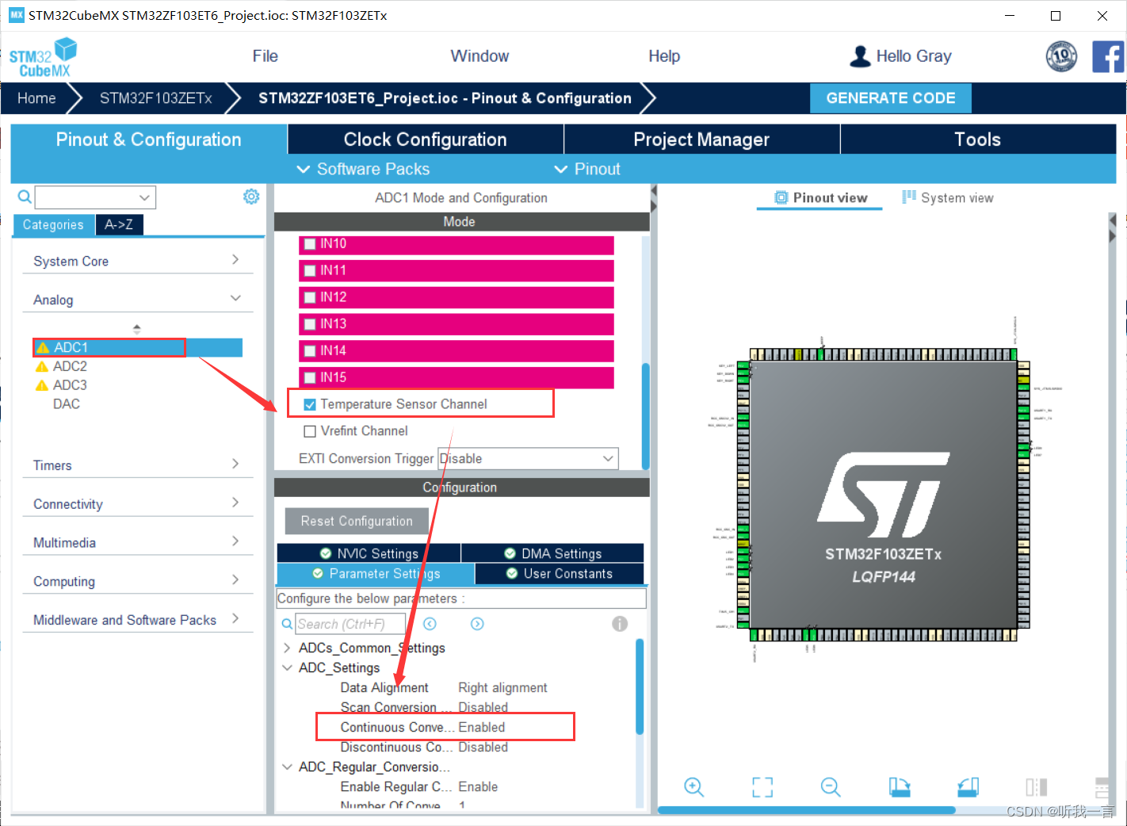This screenshot has width=1127, height=826.
Task: Open the Pinout dropdown menu
Action: (x=587, y=169)
